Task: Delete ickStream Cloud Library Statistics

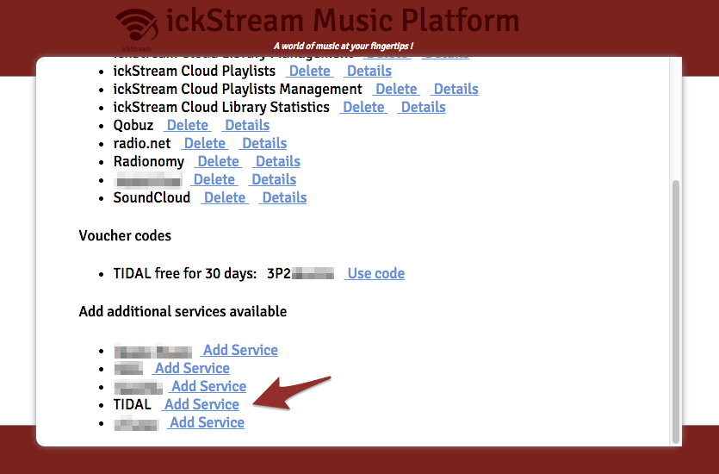Action: pyautogui.click(x=363, y=107)
